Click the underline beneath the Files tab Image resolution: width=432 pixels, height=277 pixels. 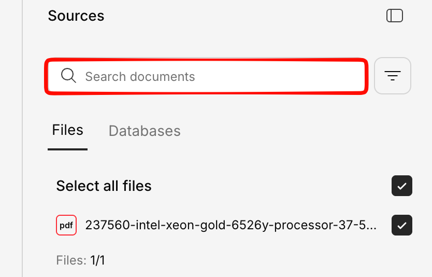tap(67, 149)
